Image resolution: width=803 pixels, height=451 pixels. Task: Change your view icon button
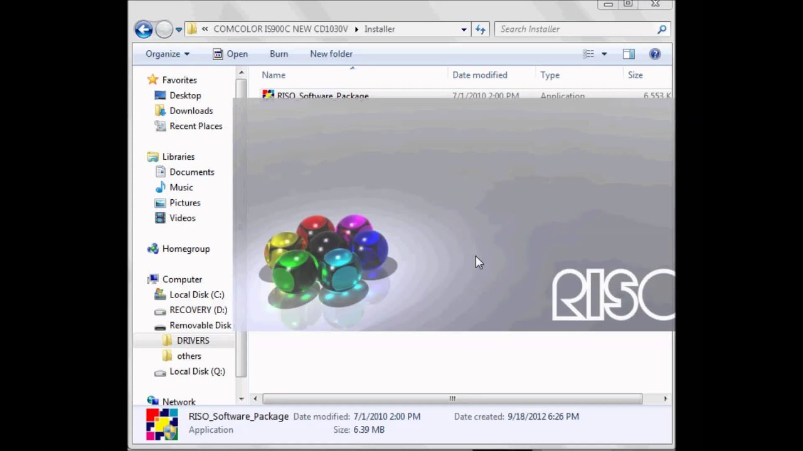pos(588,54)
